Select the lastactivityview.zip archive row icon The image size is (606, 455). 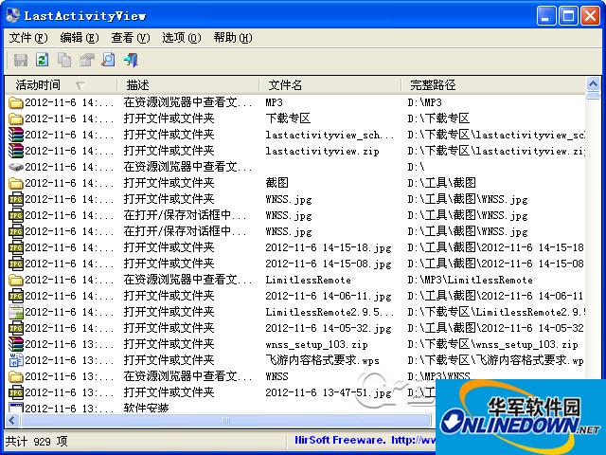click(x=16, y=151)
